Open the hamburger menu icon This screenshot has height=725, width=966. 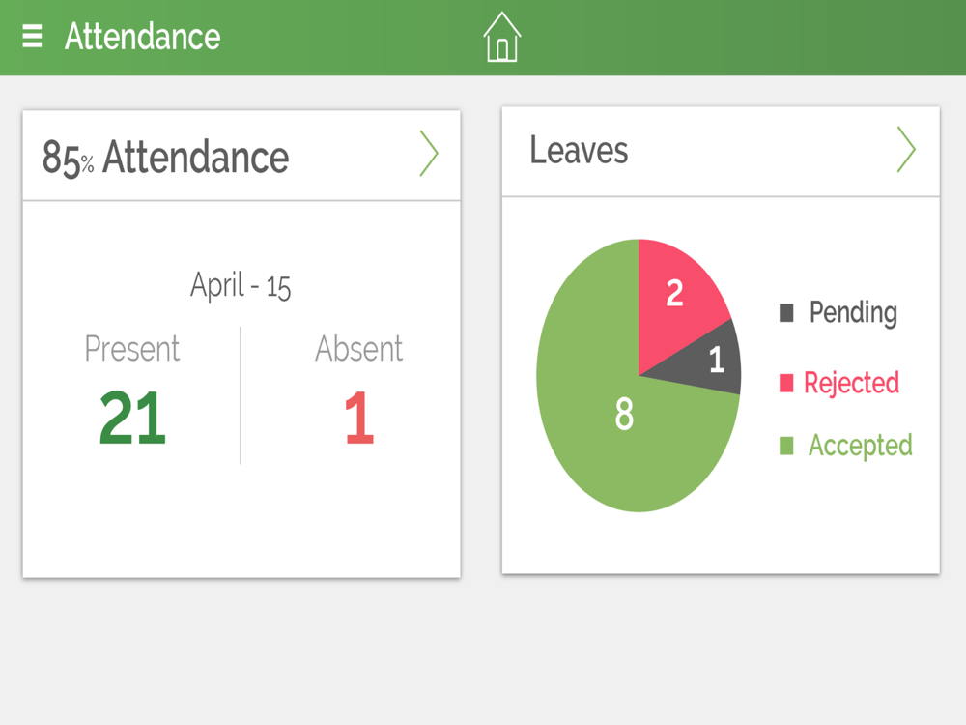[32, 36]
